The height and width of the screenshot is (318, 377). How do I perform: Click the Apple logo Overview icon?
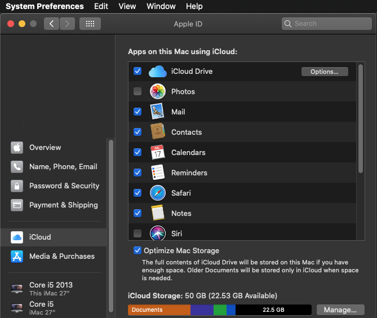(x=17, y=148)
